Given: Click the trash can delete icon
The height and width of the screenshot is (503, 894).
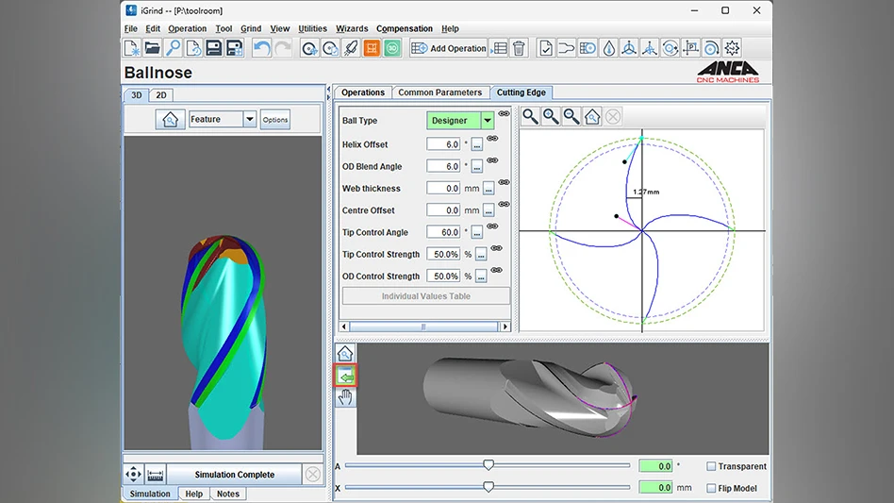Looking at the screenshot, I should (x=518, y=48).
